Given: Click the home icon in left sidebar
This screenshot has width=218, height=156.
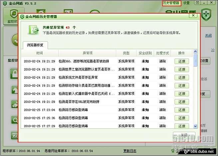Looking at the screenshot, I should pyautogui.click(x=15, y=90).
